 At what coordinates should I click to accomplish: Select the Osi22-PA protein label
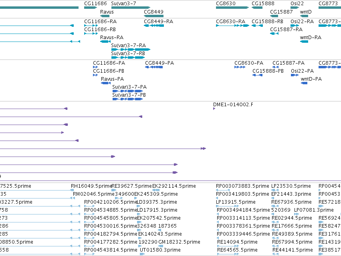[303, 71]
